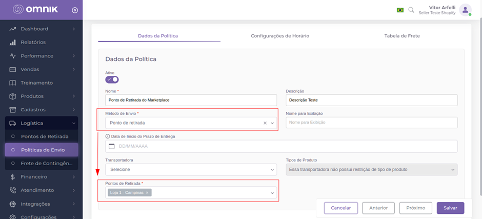Expand the Dashboard menu chevron
This screenshot has height=219, width=482.
point(74,29)
